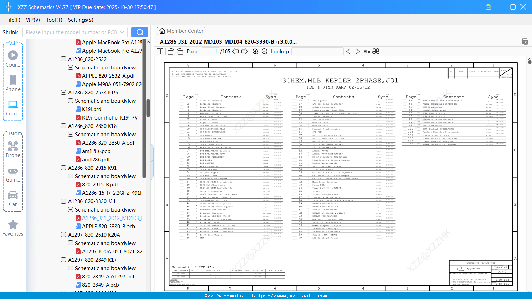Viewport: 532px width, 299px height.
Task: Open APPLE 820-3330-B.pcb in the tree
Action: (x=108, y=226)
